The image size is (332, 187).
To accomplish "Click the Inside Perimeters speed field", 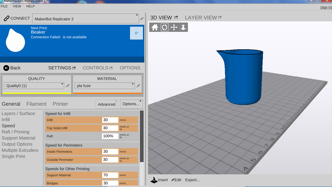I will (110, 151).
